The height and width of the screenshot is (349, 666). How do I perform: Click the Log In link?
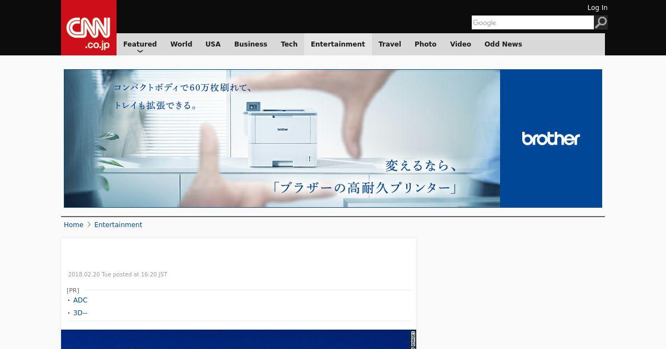click(597, 8)
